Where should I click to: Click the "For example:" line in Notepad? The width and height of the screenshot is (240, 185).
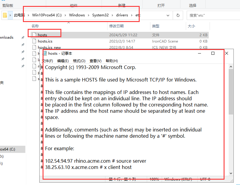[60, 148]
